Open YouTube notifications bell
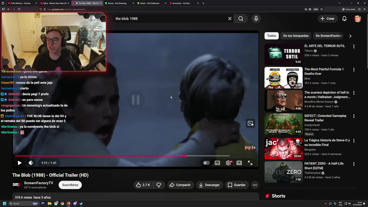Screen dimensions: 368x207 click(x=344, y=19)
